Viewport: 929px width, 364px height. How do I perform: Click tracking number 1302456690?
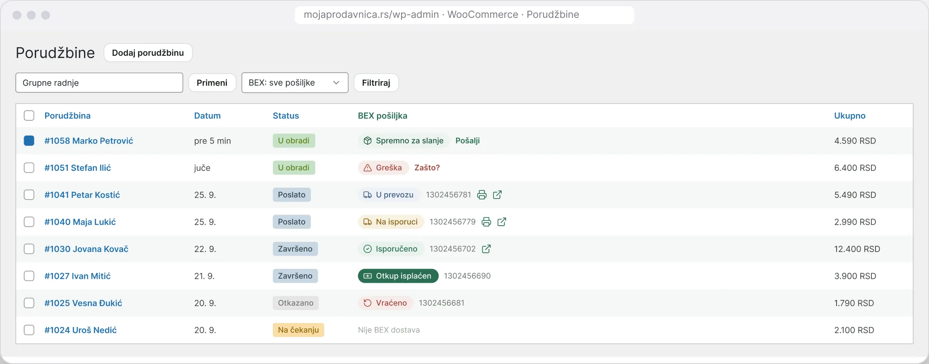467,276
